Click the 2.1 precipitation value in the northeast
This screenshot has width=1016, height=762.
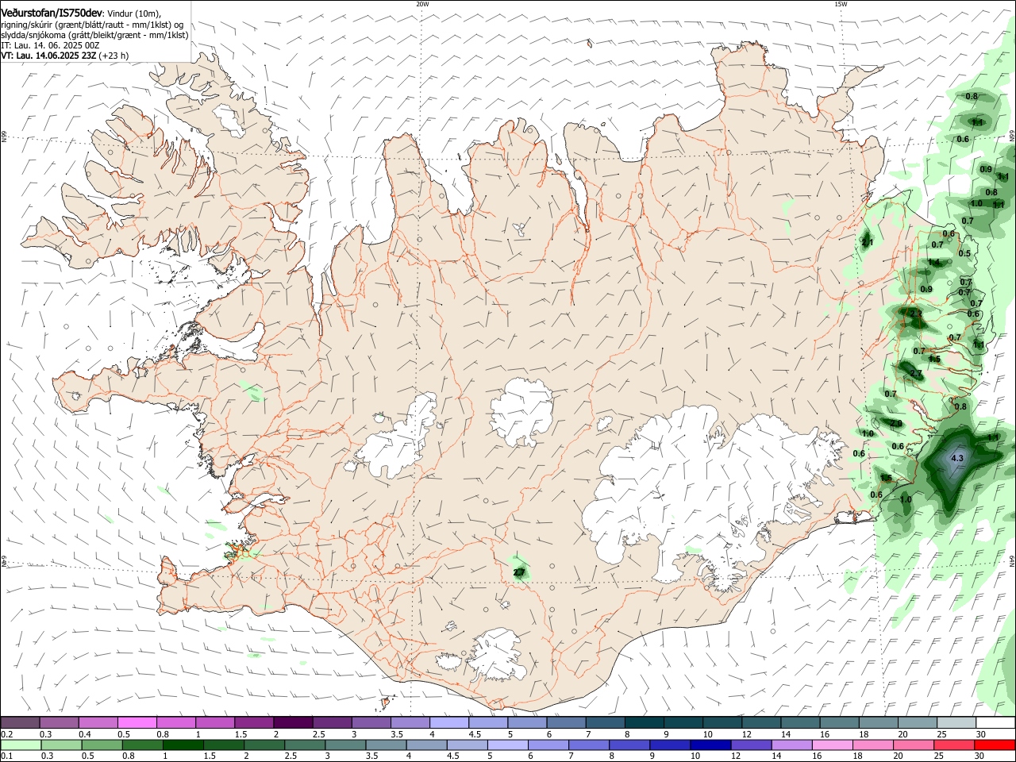[868, 242]
